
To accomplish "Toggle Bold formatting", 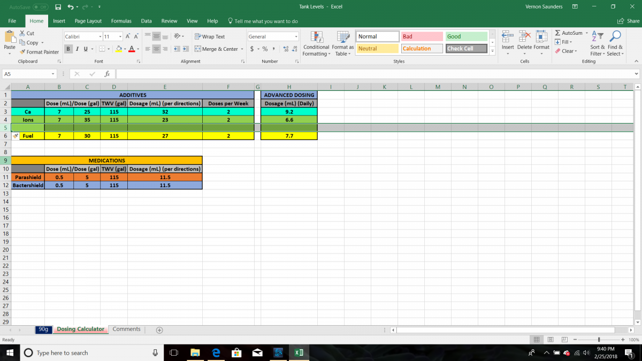I will 69,49.
